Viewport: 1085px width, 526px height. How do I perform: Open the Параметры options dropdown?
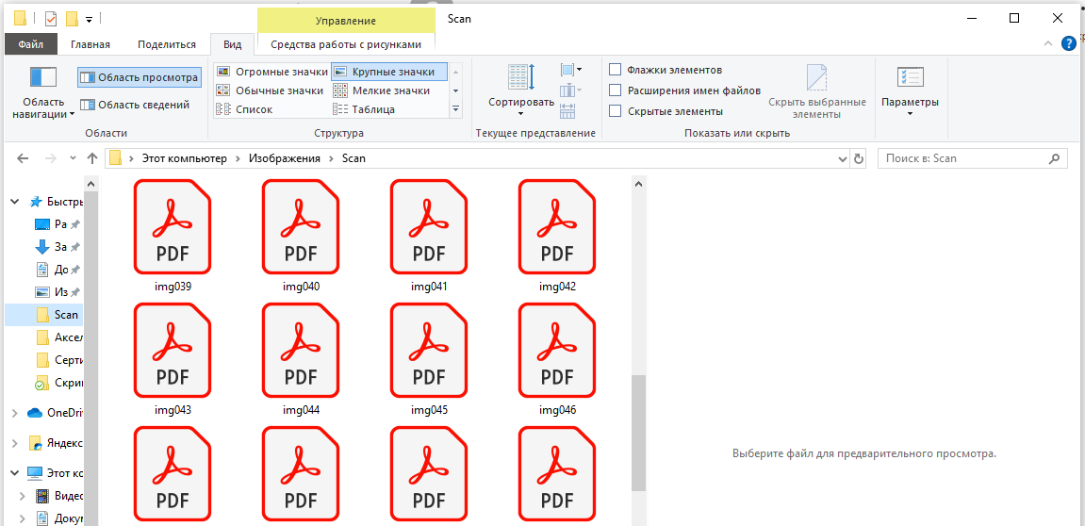pos(910,90)
